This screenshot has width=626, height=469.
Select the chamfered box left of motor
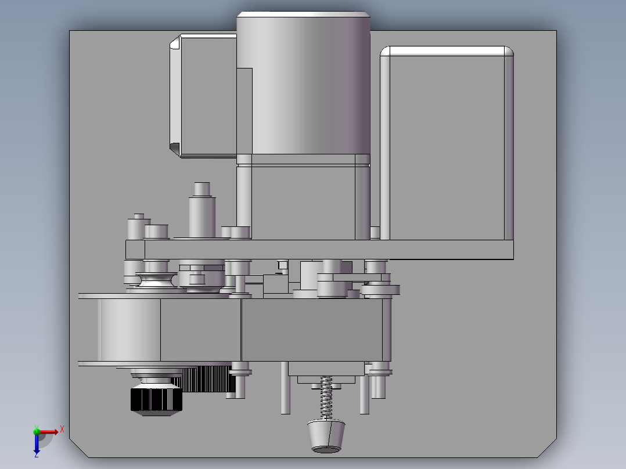point(203,96)
